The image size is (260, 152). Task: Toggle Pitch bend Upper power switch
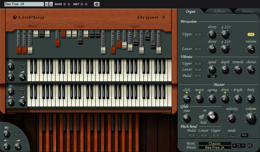coord(216,135)
